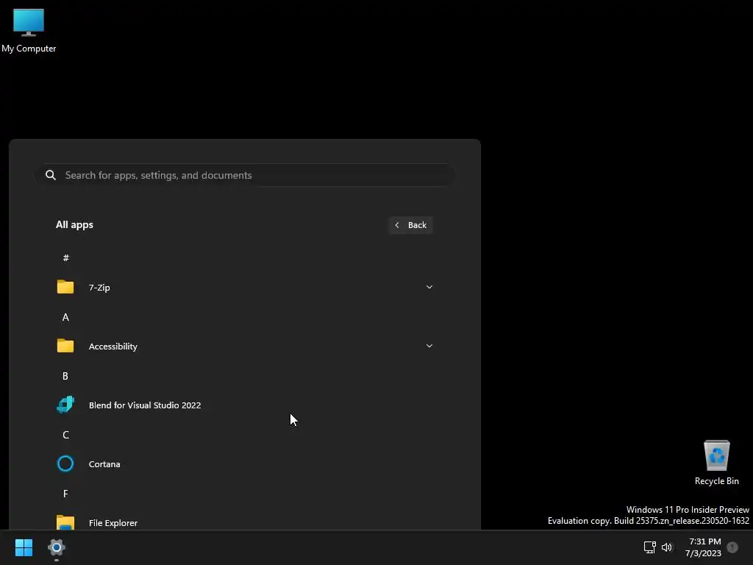Click the Accessibility folder icon
Viewport: 753px width, 565px height.
(65, 346)
